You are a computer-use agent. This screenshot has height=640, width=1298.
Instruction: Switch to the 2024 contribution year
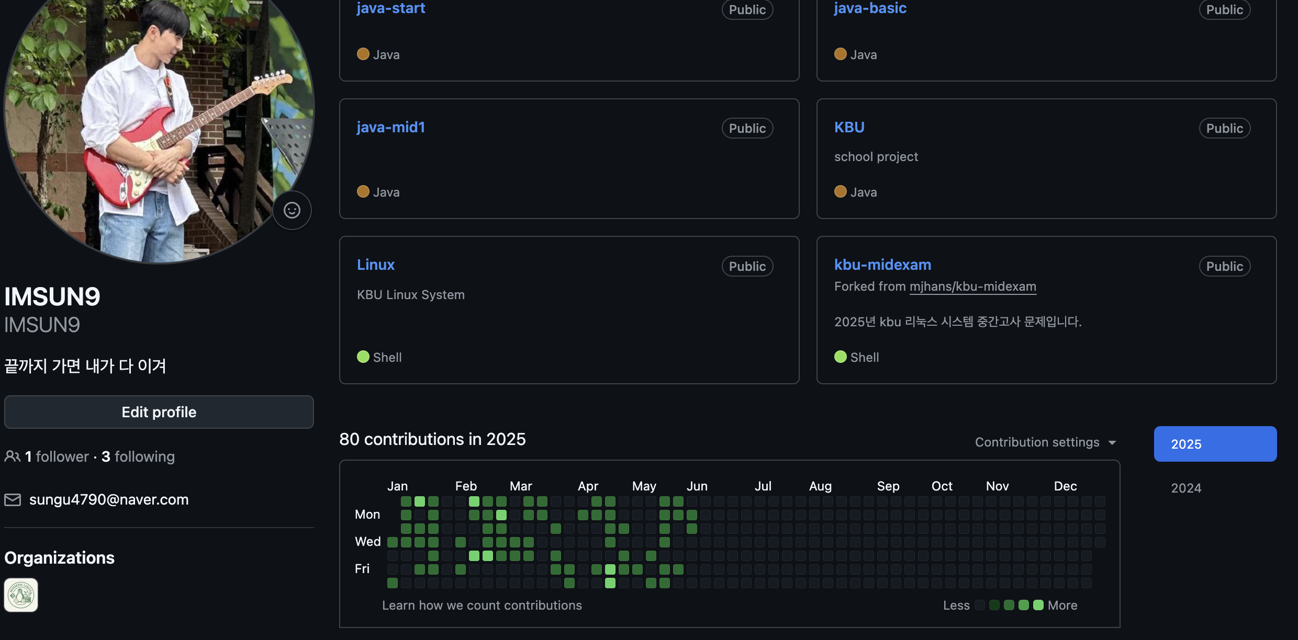click(1186, 488)
